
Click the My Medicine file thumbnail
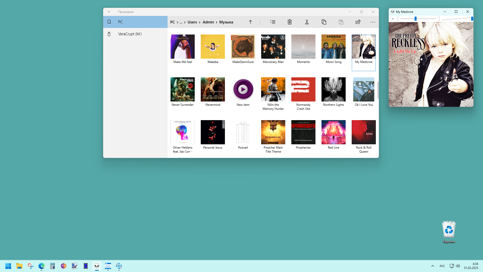tap(364, 47)
